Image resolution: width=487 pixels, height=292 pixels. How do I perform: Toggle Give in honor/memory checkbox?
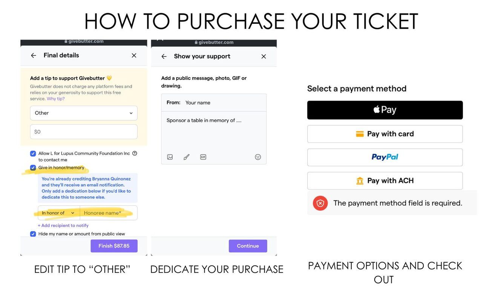tap(33, 168)
